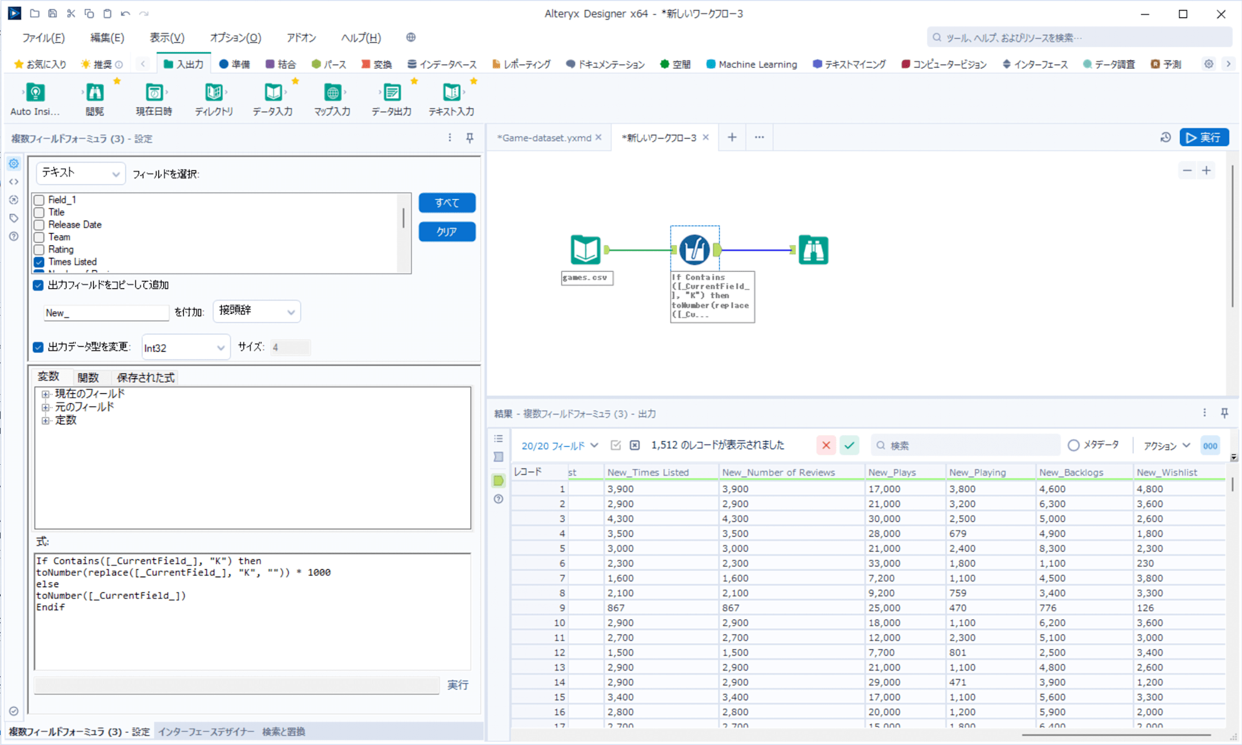Screen dimensions: 1242x745
Task: Click the save workflow icon in title bar
Action: 53,13
